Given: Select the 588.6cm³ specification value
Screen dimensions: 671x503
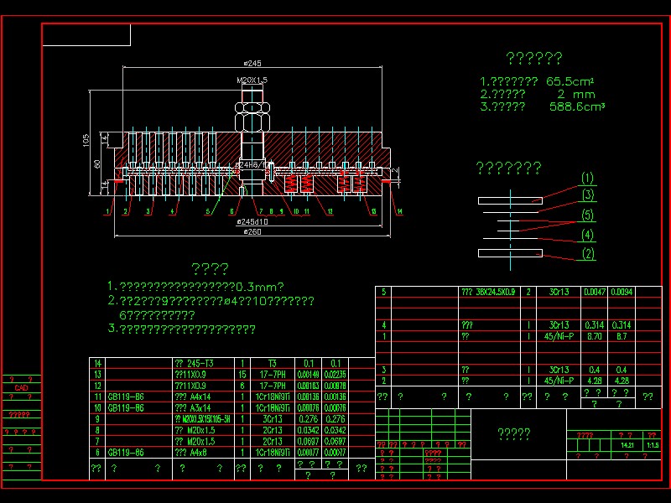Looking at the screenshot, I should click(577, 107).
